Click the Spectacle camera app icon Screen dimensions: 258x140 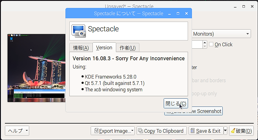pyautogui.click(x=79, y=31)
